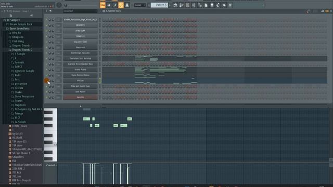This screenshot has width=333, height=187.
Task: Click the main volume knob in top toolbar
Action: (x=59, y=5)
